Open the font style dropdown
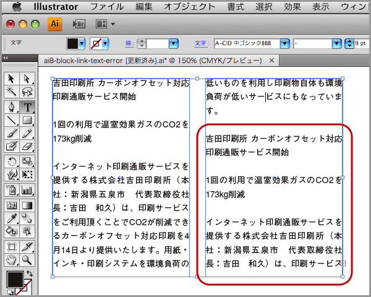This screenshot has width=371, height=297. 337,43
